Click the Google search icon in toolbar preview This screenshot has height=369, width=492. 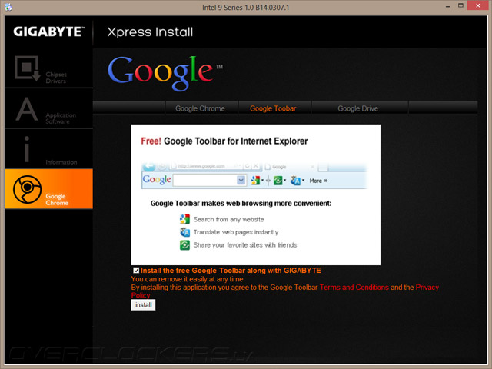pyautogui.click(x=255, y=181)
